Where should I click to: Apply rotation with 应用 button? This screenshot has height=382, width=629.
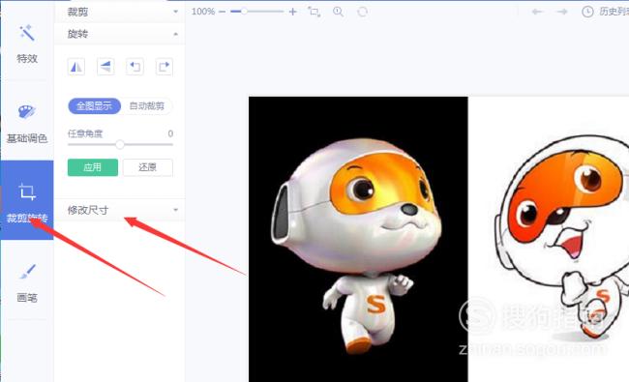[93, 167]
